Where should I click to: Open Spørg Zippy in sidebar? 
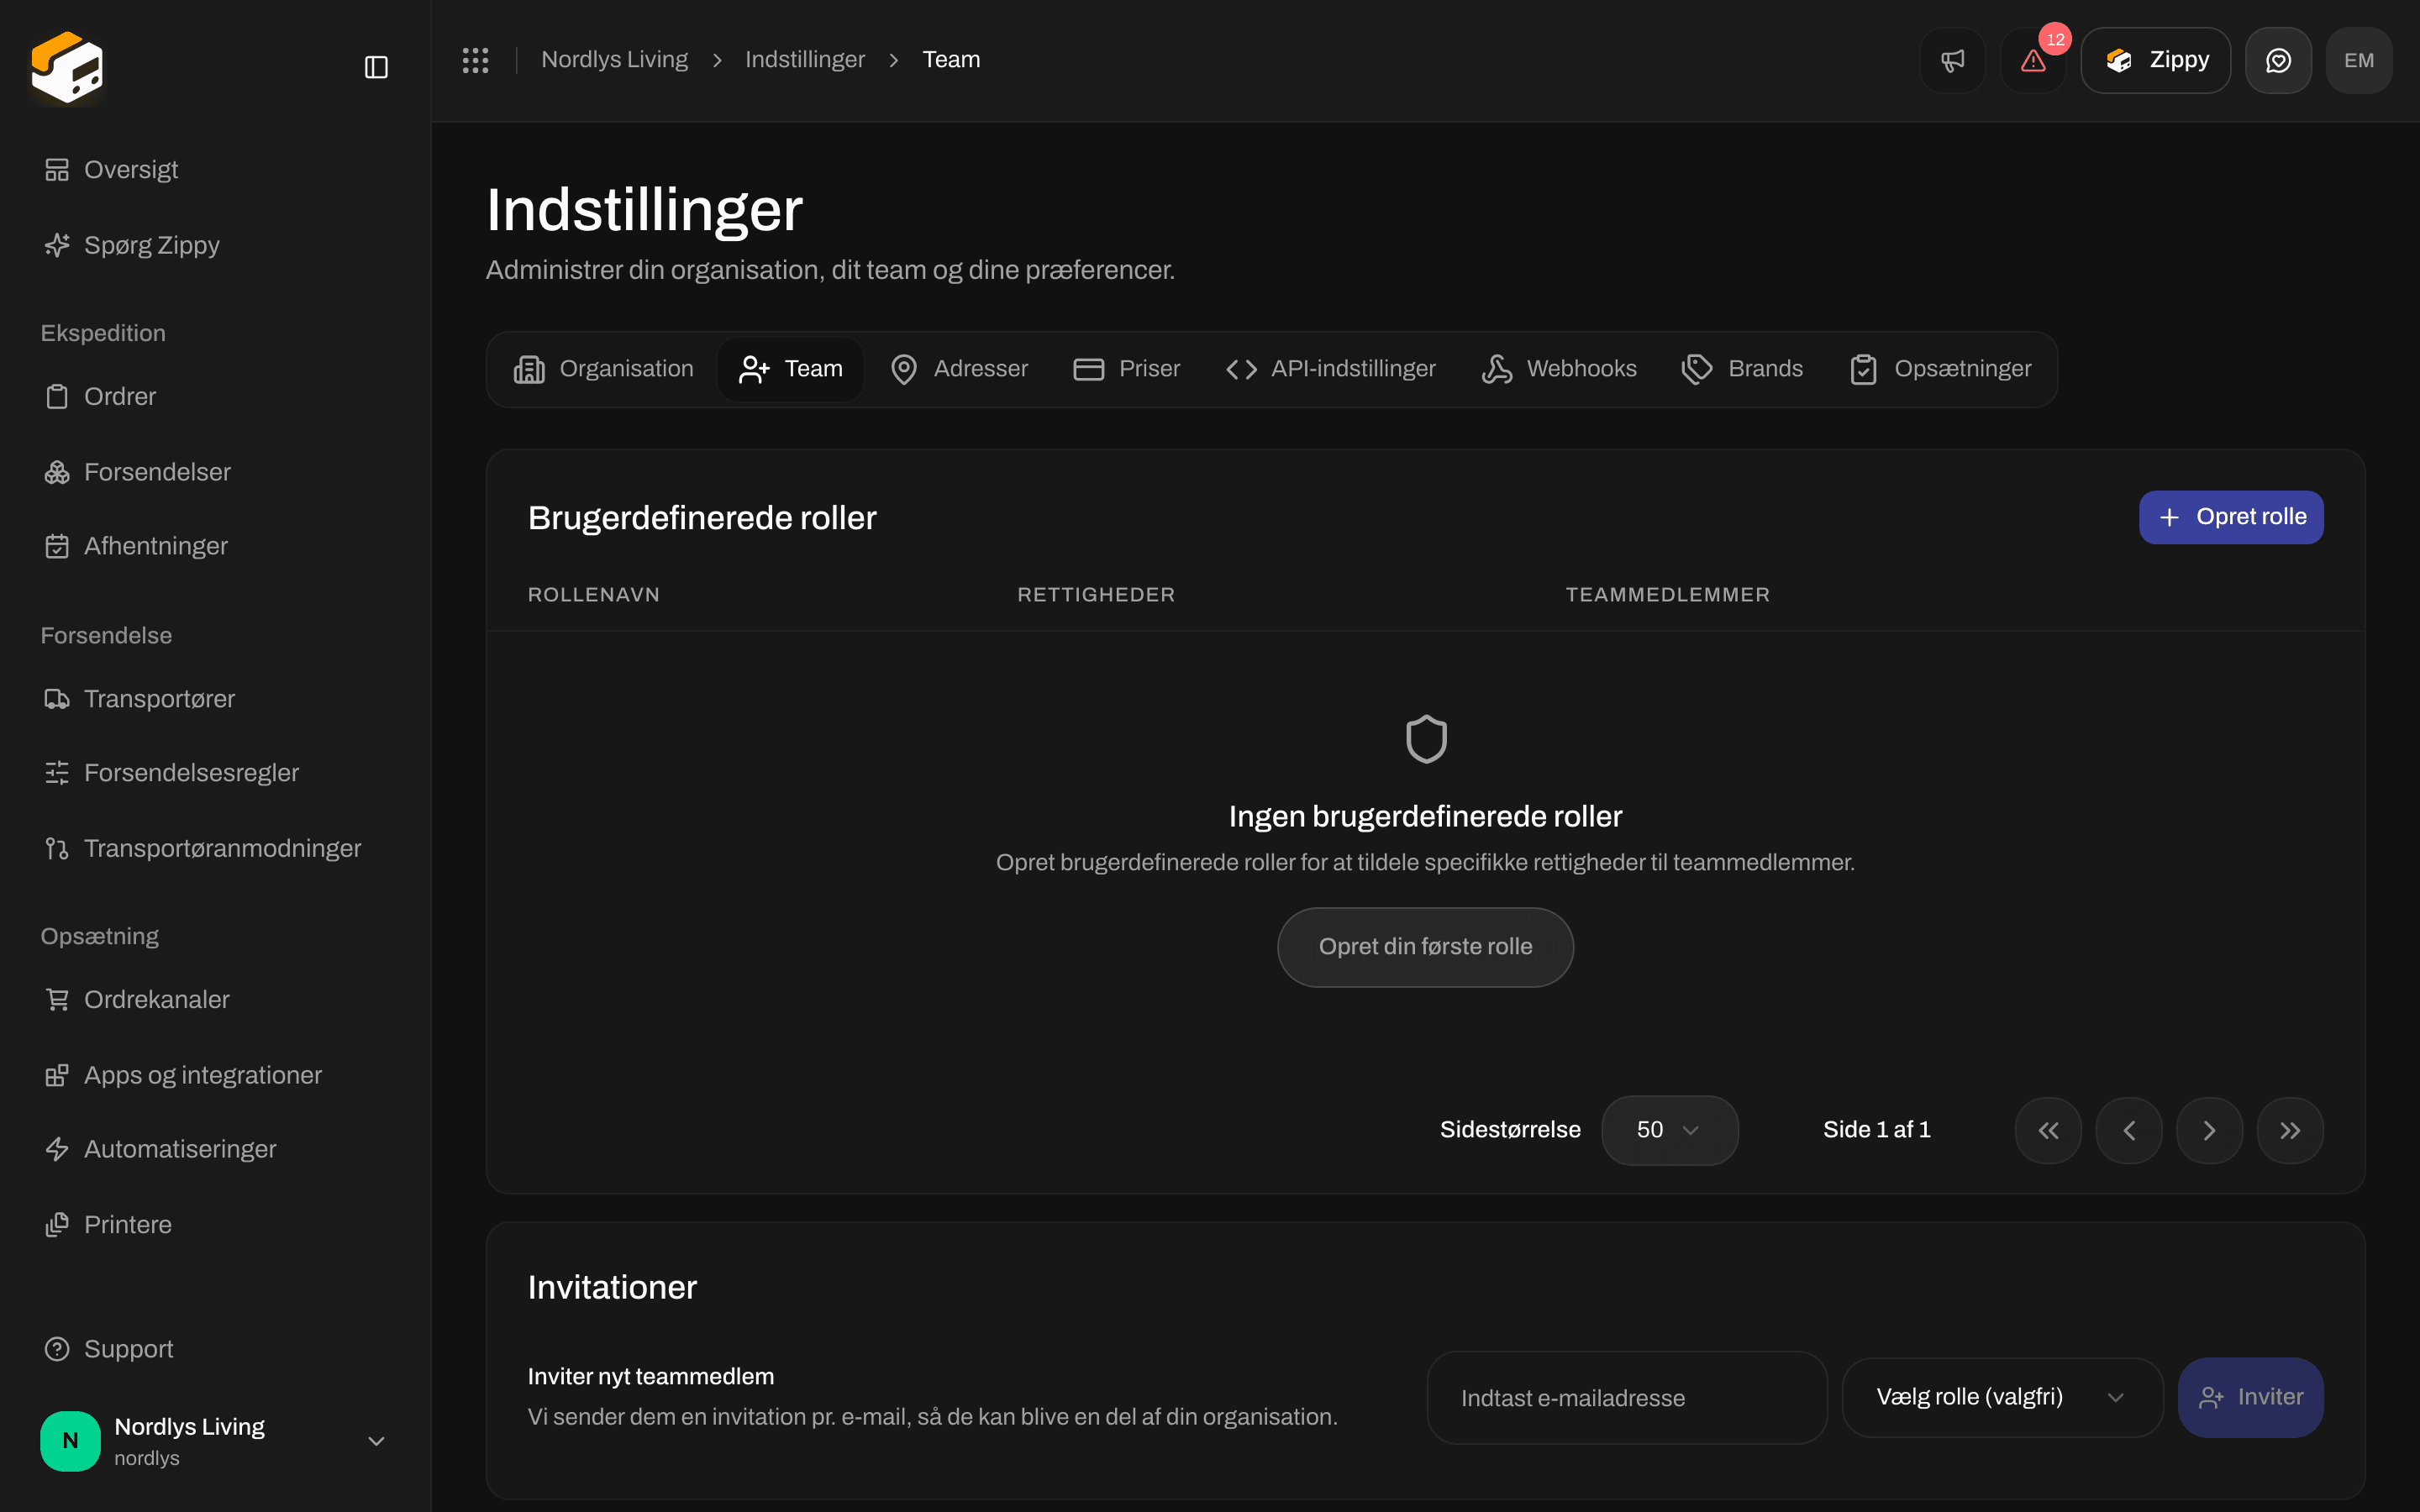click(215, 245)
